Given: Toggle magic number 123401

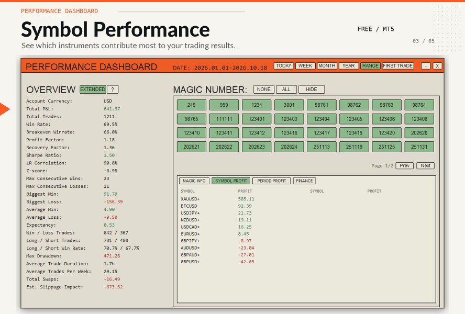Looking at the screenshot, I should 257,119.
